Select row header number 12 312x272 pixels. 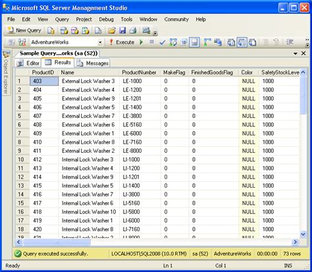click(x=22, y=177)
